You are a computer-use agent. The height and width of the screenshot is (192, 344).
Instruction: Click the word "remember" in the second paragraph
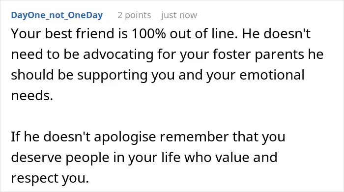(x=194, y=137)
